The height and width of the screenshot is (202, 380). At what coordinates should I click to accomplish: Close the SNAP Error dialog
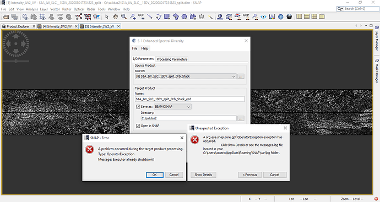[182, 138]
